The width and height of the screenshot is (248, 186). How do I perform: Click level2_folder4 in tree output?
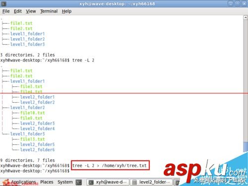click(37, 128)
